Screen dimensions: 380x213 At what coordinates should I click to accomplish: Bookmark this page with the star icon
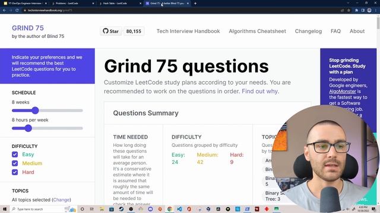point(349,11)
